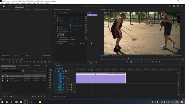Open Blend Mode dropdown
The width and height of the screenshot is (185, 104).
click(76, 39)
